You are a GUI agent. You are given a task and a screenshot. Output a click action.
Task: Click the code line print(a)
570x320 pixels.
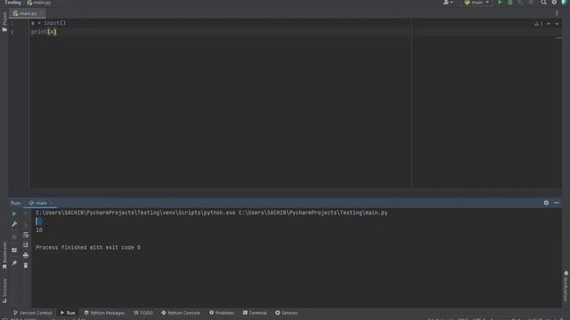coord(44,32)
